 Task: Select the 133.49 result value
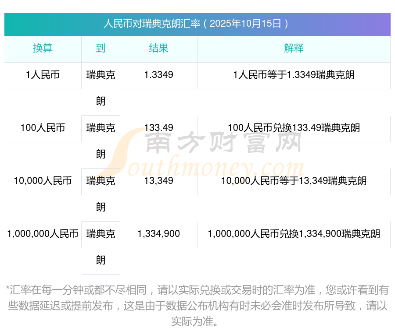(x=158, y=128)
